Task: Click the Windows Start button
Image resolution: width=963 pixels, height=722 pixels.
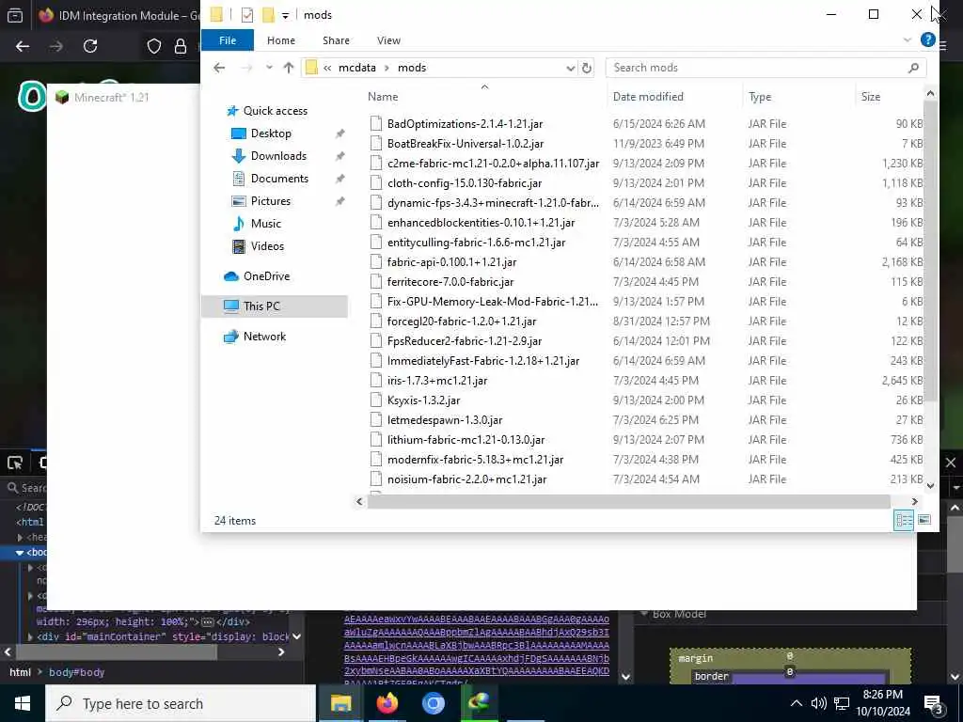Action: click(x=23, y=703)
